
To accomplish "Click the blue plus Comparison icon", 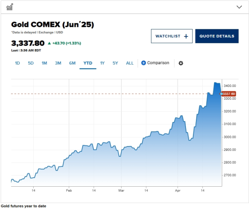I will [144, 63].
